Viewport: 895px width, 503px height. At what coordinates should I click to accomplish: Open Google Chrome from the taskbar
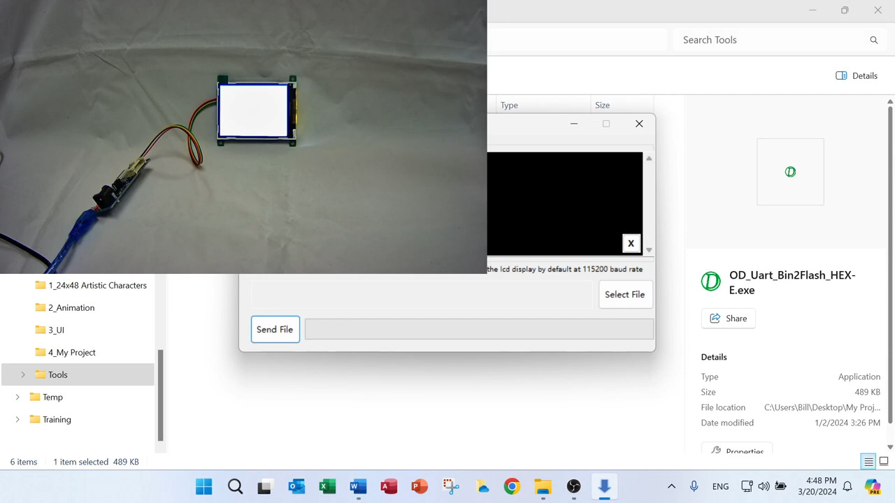pos(512,486)
